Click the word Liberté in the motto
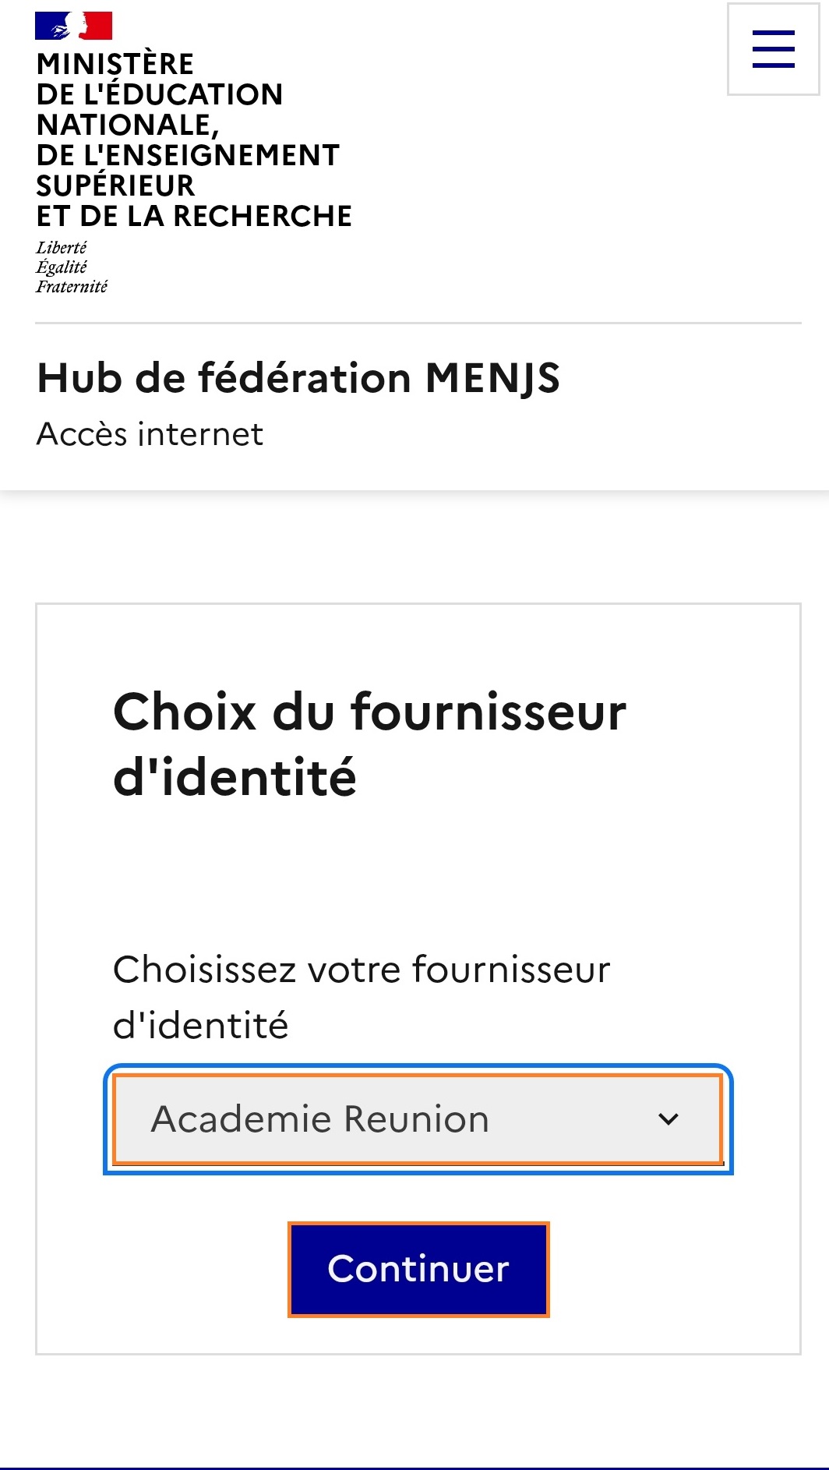 click(x=62, y=248)
